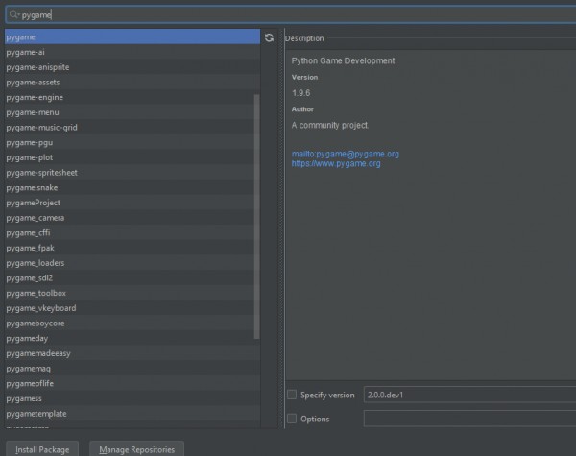Click the package list vertical scrollbar
The image size is (576, 456).
(x=256, y=216)
